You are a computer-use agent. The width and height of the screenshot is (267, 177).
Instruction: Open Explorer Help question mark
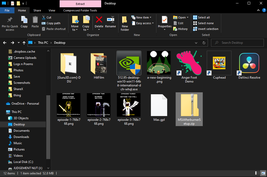pyautogui.click(x=264, y=10)
